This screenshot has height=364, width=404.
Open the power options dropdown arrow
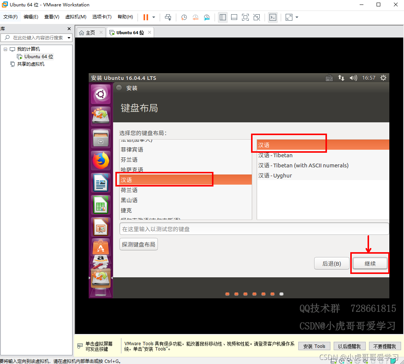[x=154, y=17]
